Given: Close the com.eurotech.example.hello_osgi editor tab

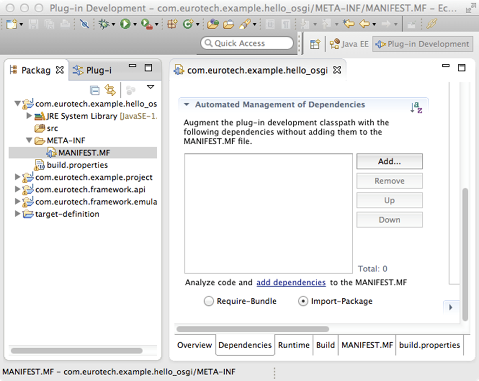Looking at the screenshot, I should click(x=337, y=70).
